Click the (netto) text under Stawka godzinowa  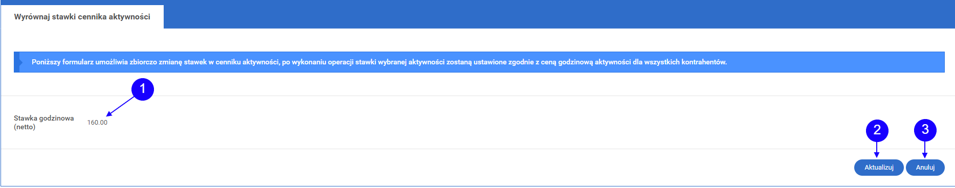click(25, 127)
